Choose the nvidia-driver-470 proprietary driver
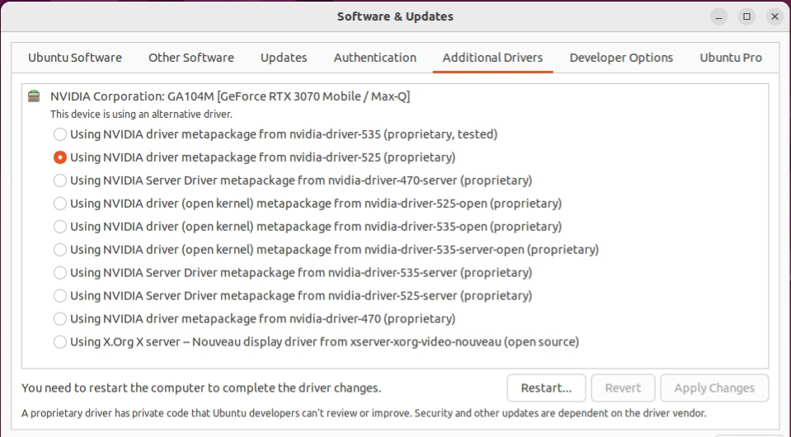 click(59, 319)
